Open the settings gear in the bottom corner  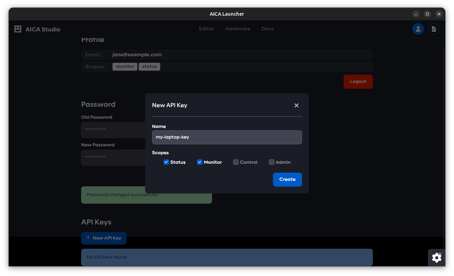point(436,258)
